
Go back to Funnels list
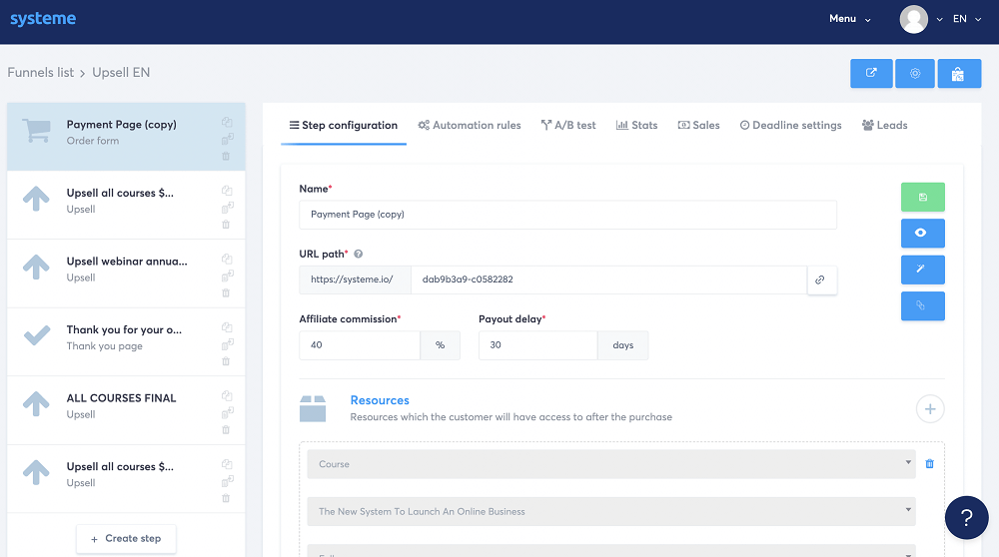coord(41,73)
